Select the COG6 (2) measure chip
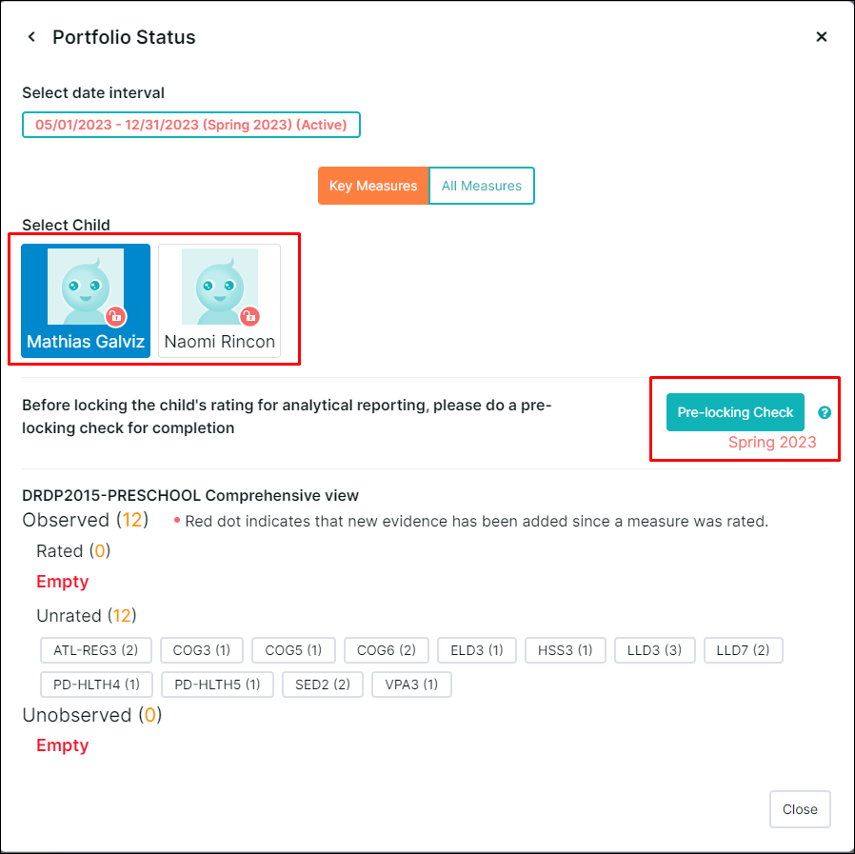The width and height of the screenshot is (855, 854). [x=387, y=650]
